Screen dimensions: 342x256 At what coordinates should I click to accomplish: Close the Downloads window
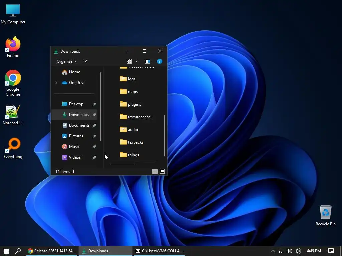[160, 51]
